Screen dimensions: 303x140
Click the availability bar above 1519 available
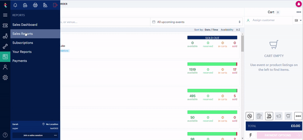coord(212,64)
